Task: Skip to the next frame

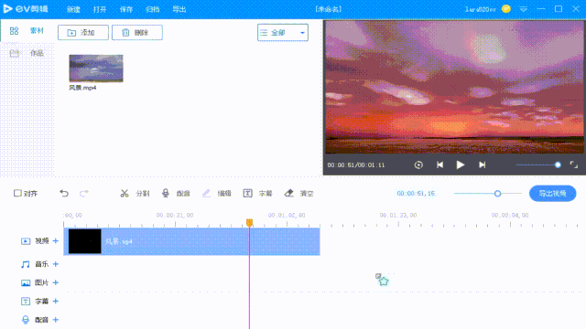Action: (483, 164)
